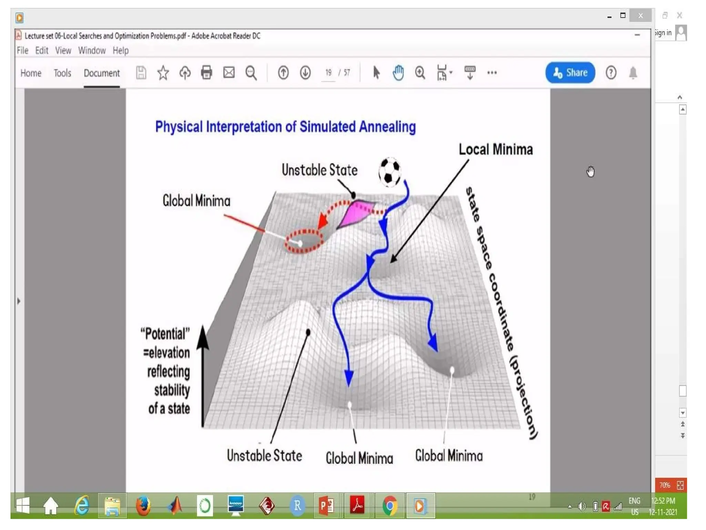Open the Help question mark button
This screenshot has width=706, height=530.
tap(611, 73)
